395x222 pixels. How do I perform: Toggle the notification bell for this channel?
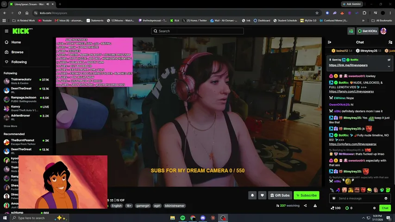(252, 195)
